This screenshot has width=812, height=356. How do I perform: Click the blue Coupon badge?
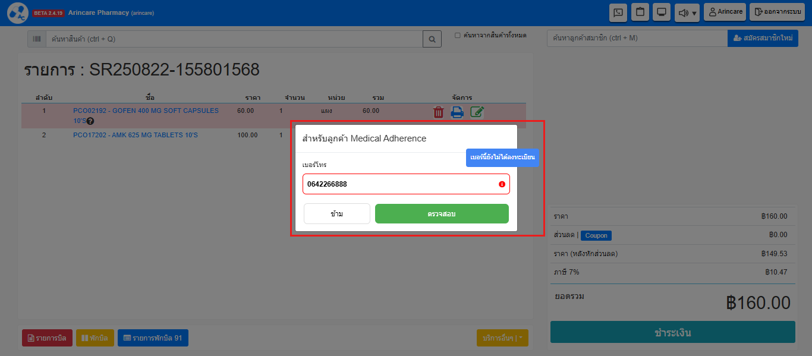596,235
